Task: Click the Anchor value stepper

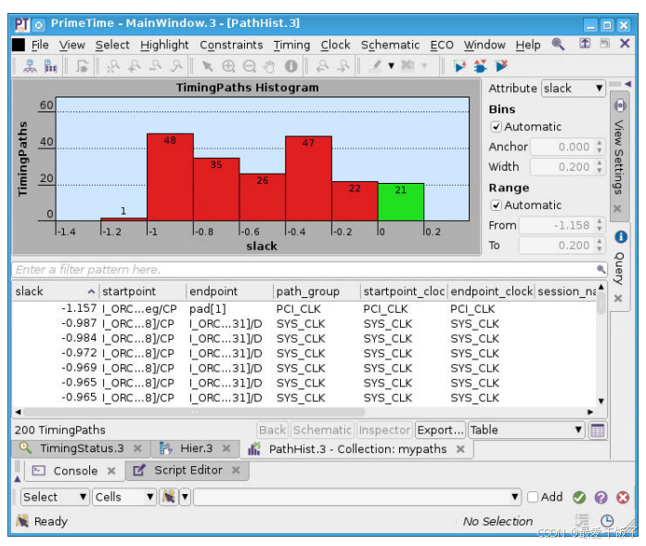Action: pyautogui.click(x=599, y=147)
